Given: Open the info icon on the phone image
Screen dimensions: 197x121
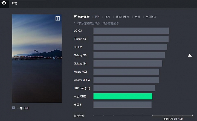Looking at the screenshot, I should tap(57, 18).
